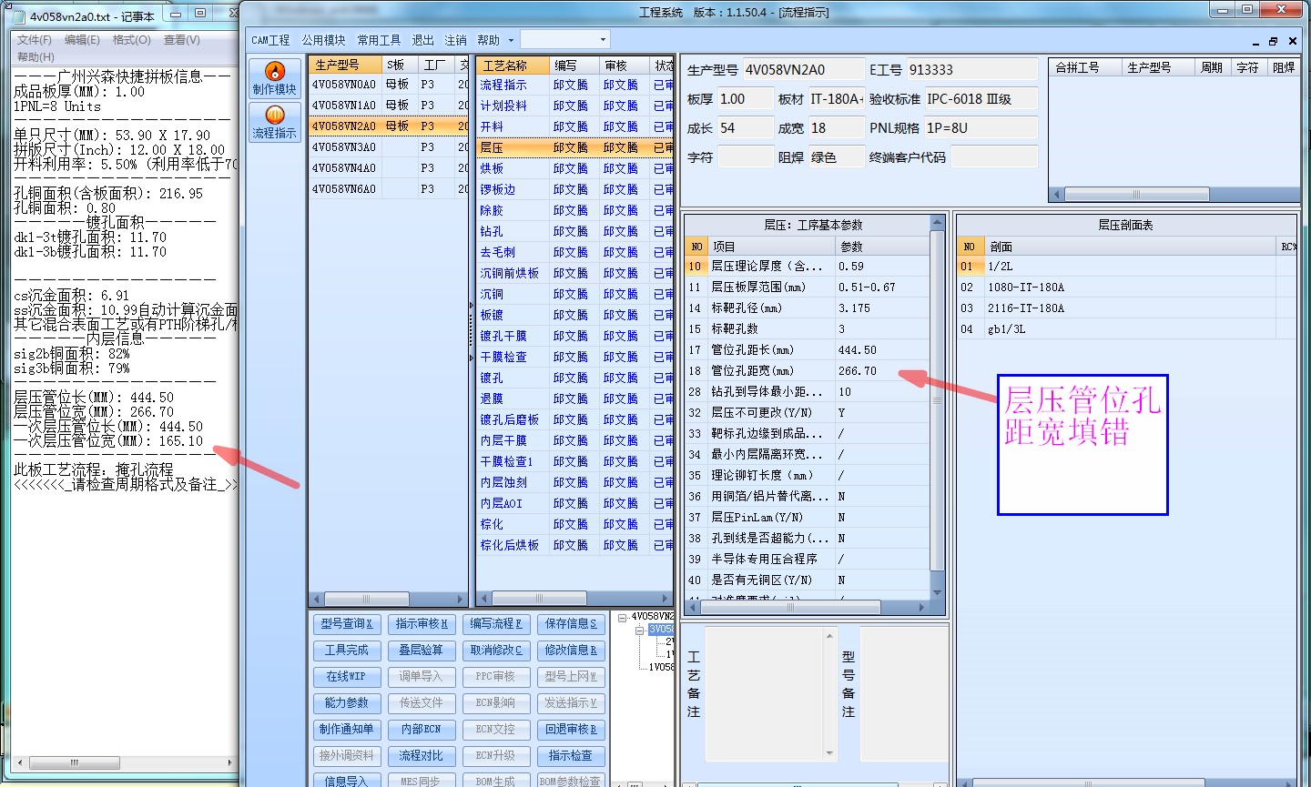The image size is (1311, 787).
Task: Select model row 4V058VN3A0
Action: pos(389,147)
